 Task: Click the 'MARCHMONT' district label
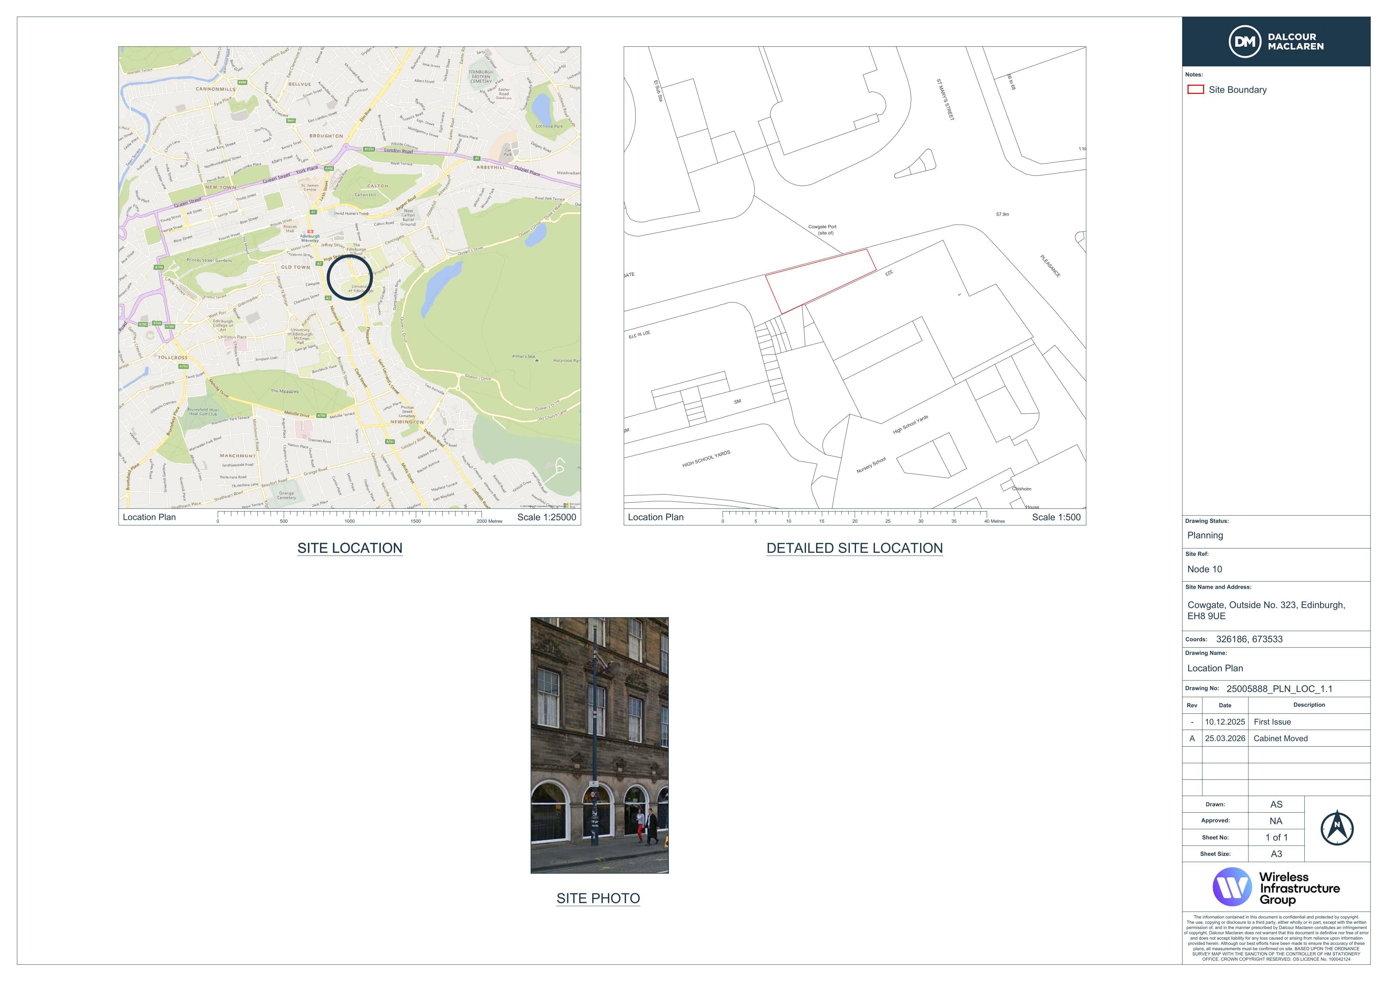[237, 456]
